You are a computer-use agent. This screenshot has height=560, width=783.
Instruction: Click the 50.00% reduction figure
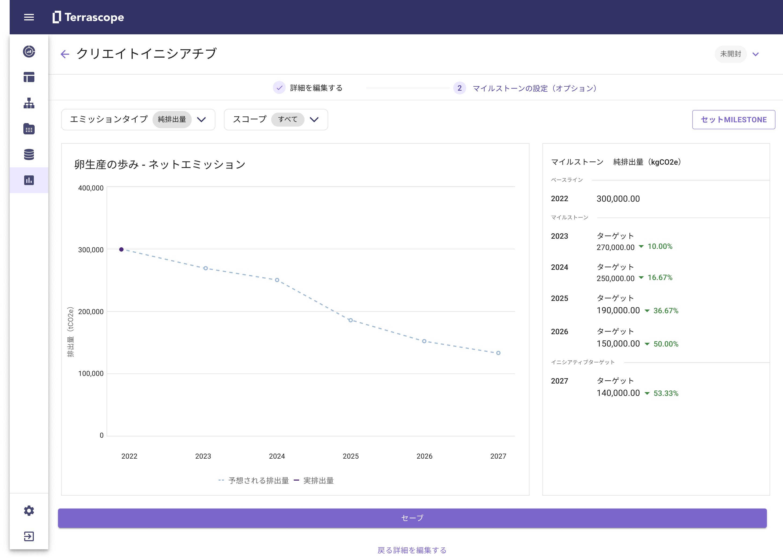666,344
